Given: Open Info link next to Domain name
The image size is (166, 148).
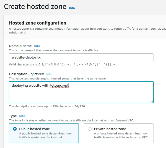Looking at the screenshot, I should (x=37, y=46).
